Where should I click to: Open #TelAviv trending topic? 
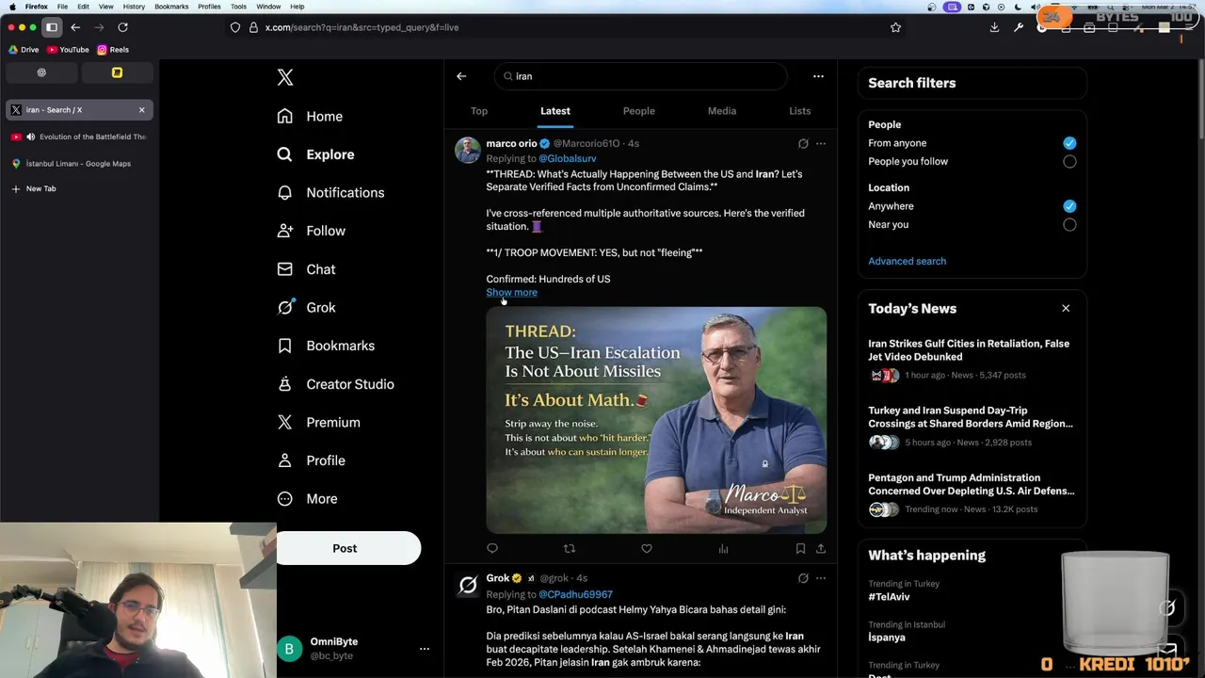pos(889,597)
